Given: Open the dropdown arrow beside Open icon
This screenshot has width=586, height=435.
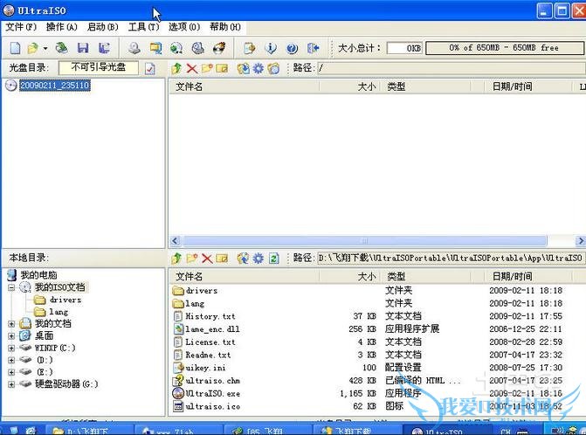Looking at the screenshot, I should click(45, 49).
